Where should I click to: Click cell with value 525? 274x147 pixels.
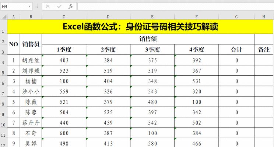coord(108,112)
